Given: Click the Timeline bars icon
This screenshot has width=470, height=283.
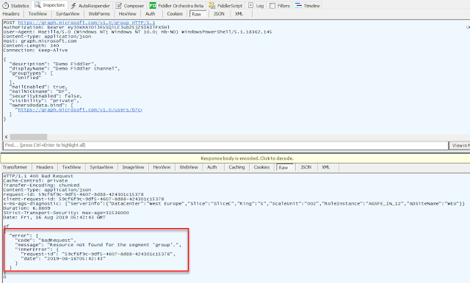Looking at the screenshot, I should 298,5.
